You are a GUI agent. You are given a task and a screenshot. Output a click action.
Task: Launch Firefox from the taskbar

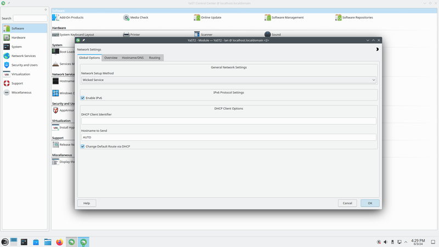pyautogui.click(x=60, y=242)
